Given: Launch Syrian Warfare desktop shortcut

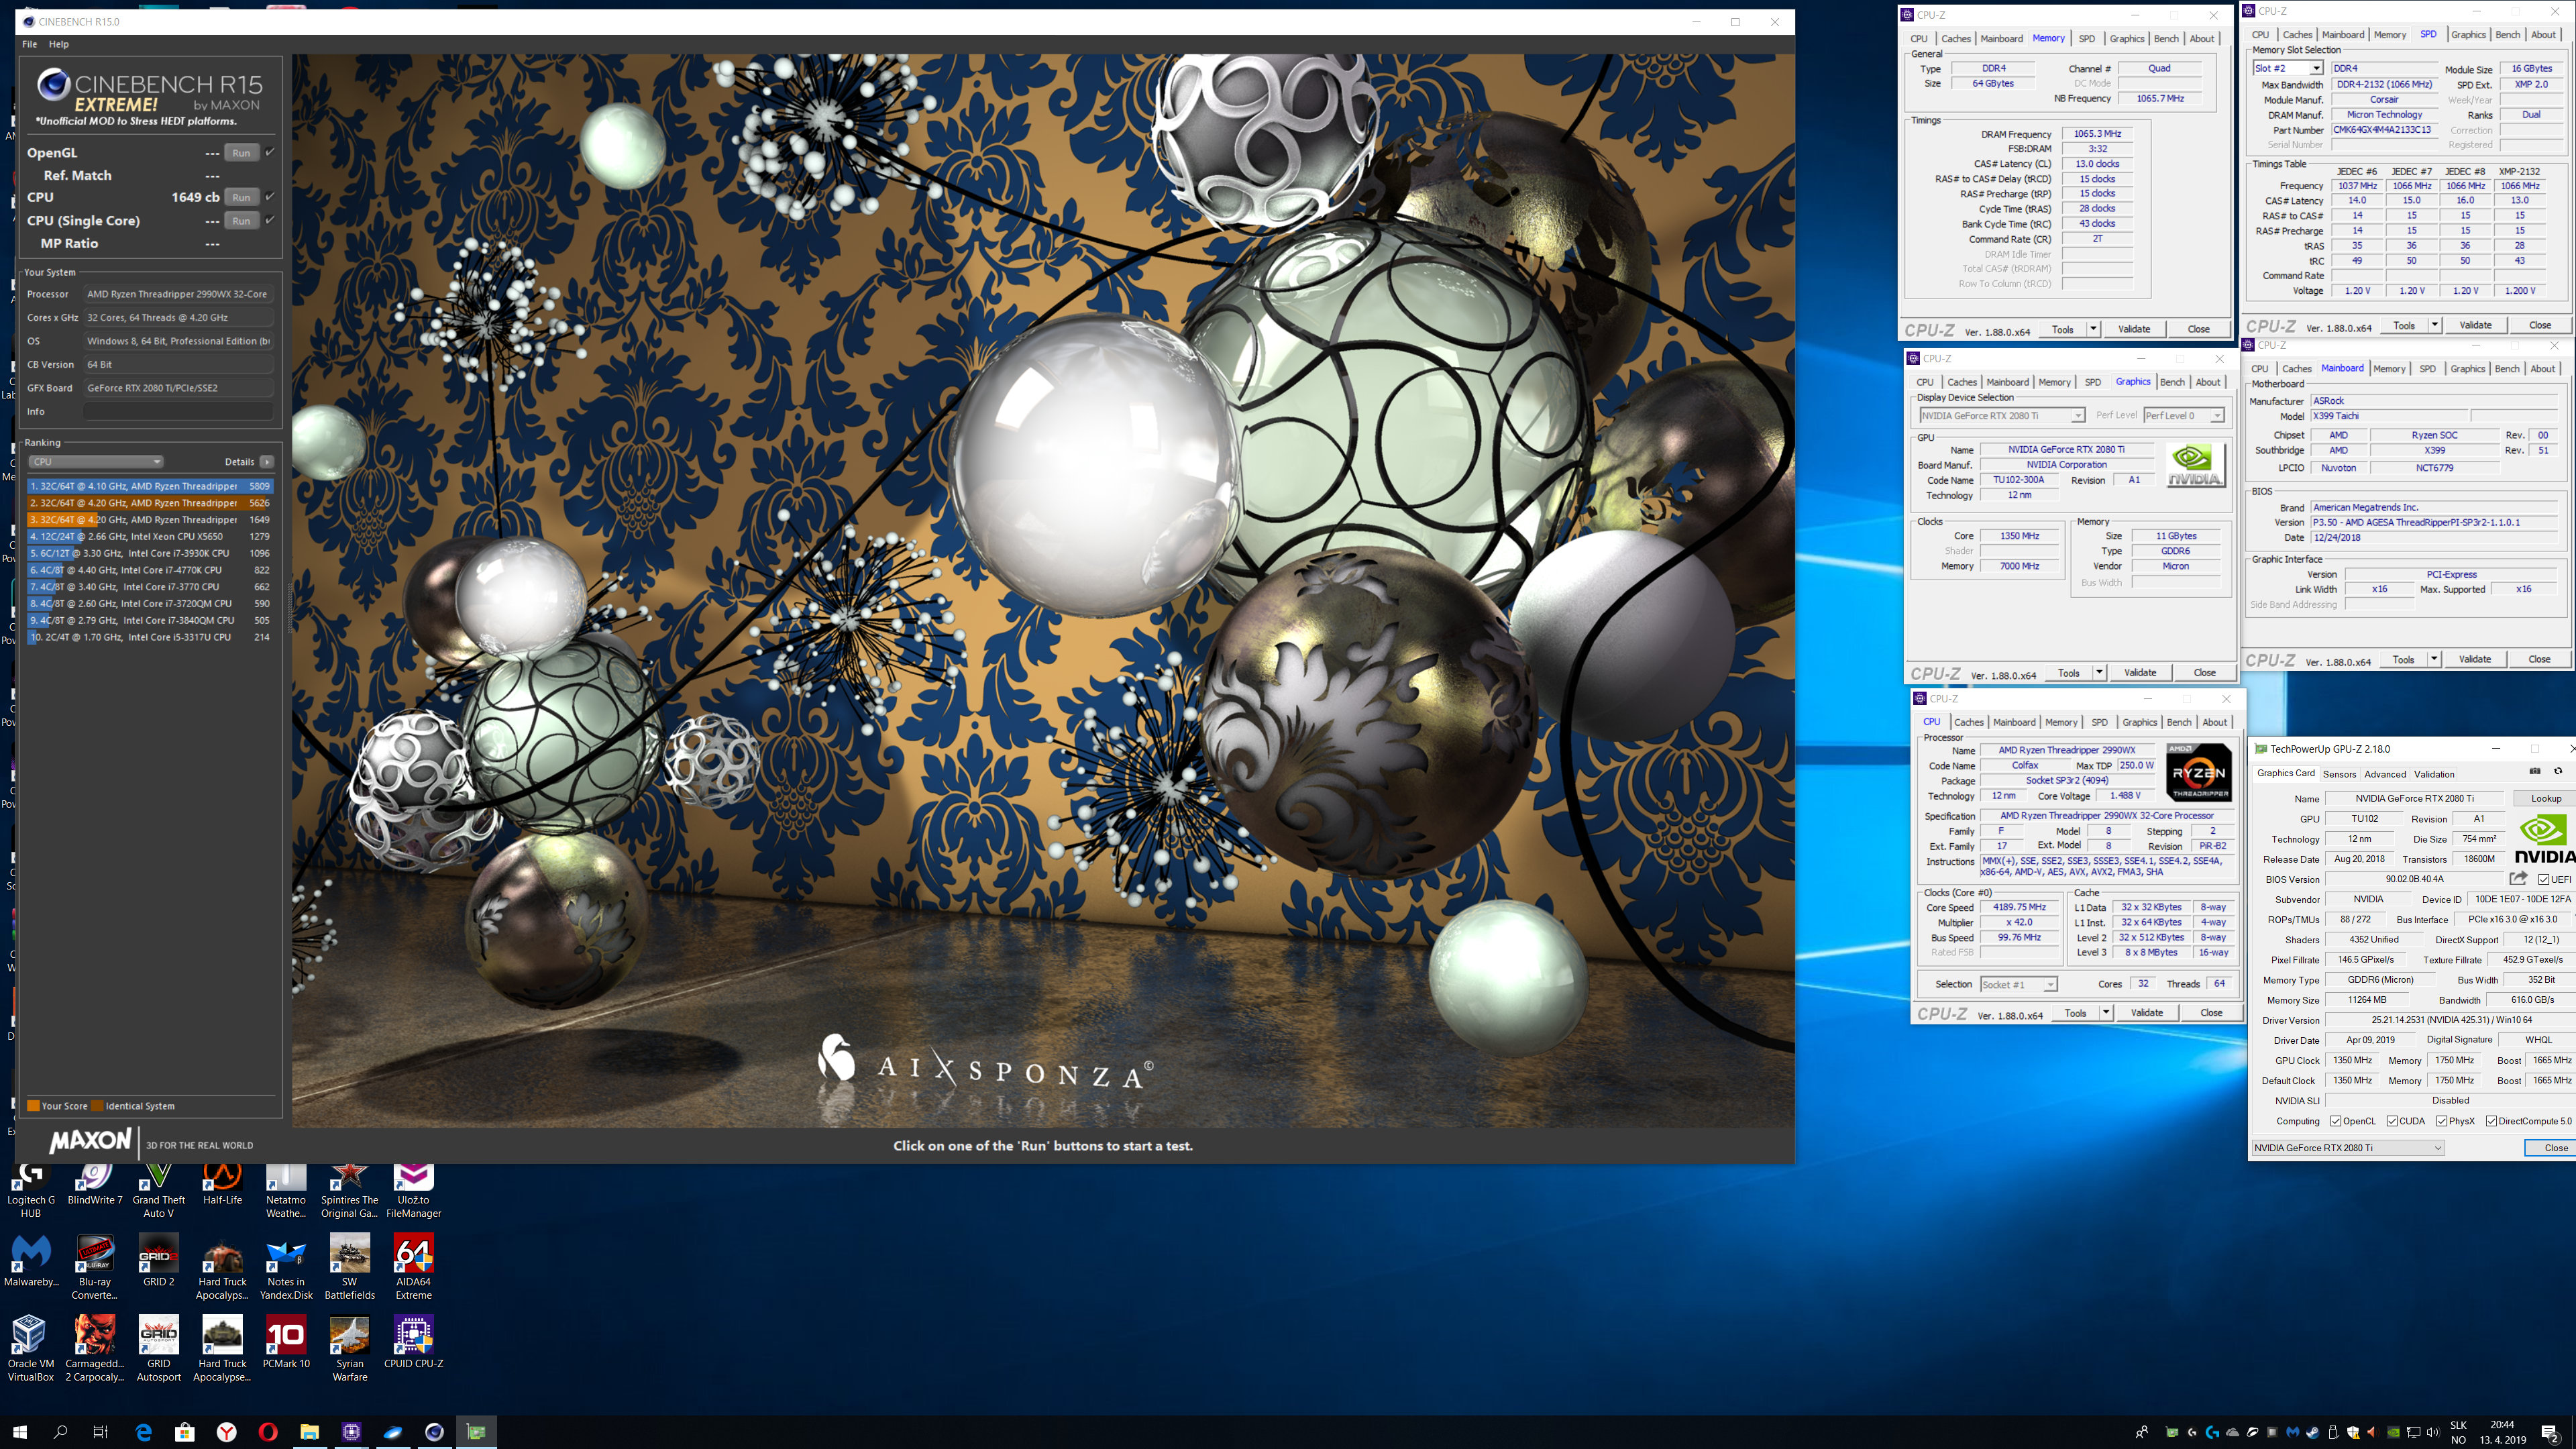Looking at the screenshot, I should click(350, 1349).
